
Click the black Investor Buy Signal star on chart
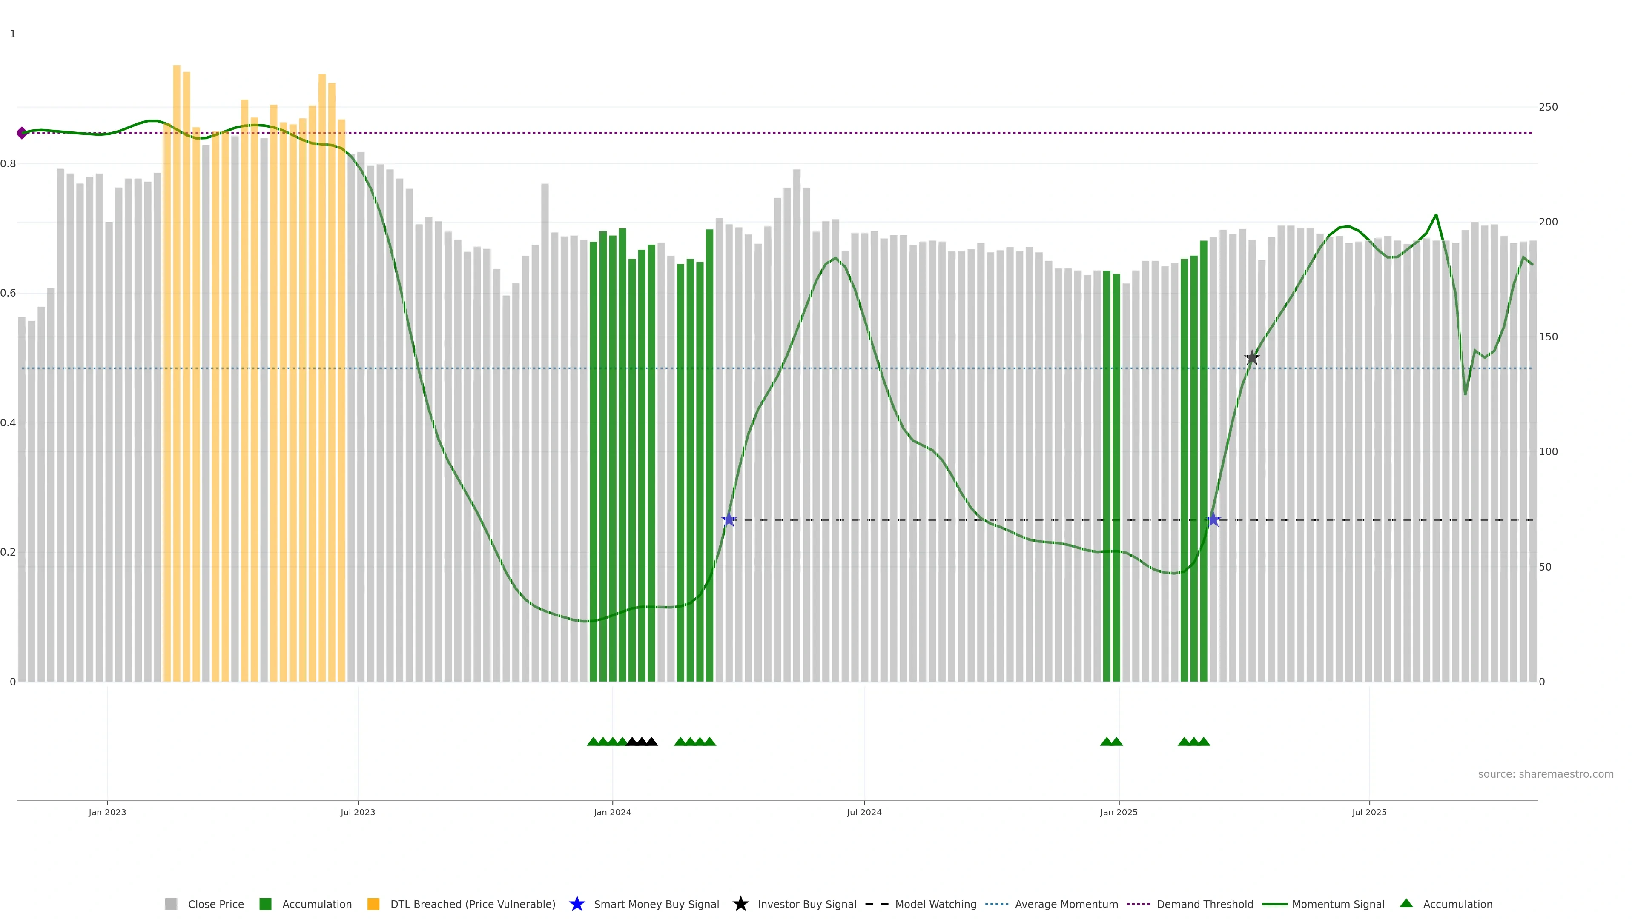[x=1252, y=358]
